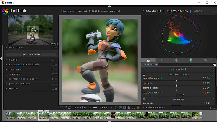This screenshot has width=217, height=122.
Task: Show active modules power tab
Action: (x=163, y=60)
